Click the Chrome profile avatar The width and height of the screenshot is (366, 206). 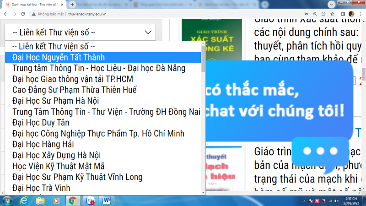pyautogui.click(x=351, y=14)
